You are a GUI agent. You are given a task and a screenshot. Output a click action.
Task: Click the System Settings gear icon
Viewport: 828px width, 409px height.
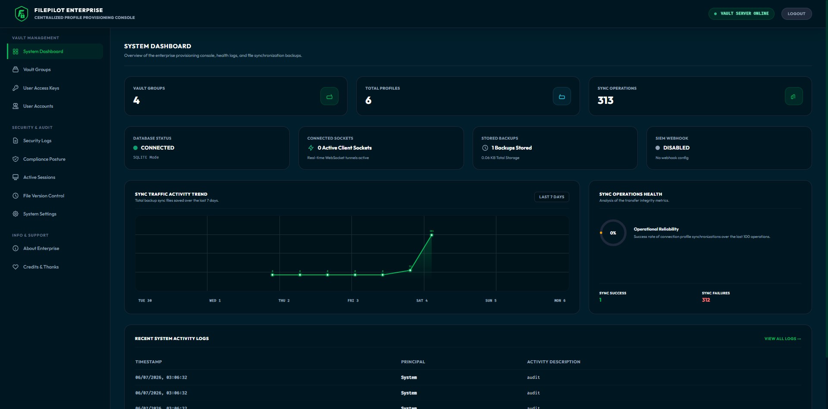tap(16, 214)
